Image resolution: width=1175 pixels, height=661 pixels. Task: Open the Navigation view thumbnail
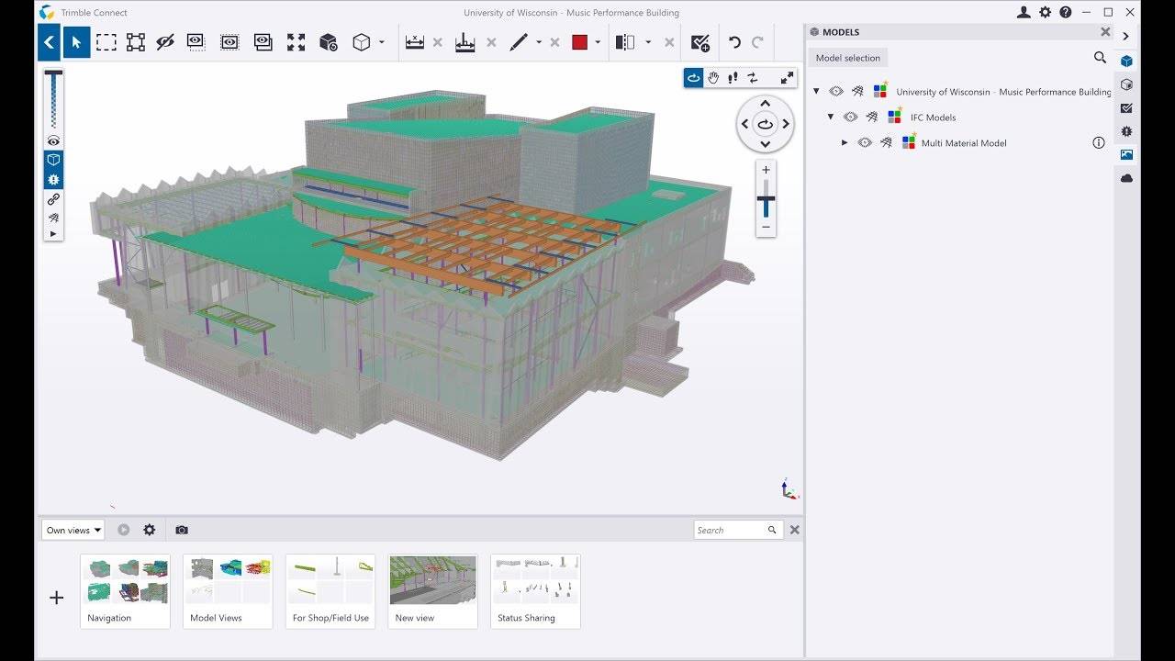tap(126, 591)
